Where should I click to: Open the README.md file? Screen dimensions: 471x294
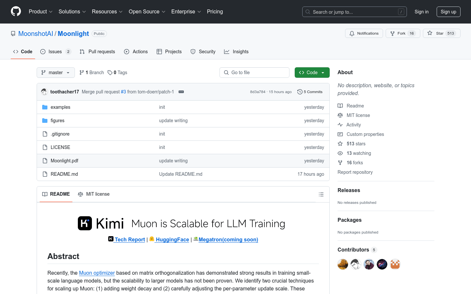click(x=64, y=174)
